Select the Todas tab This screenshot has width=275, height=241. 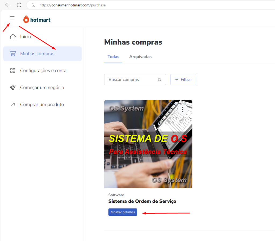[x=113, y=57]
